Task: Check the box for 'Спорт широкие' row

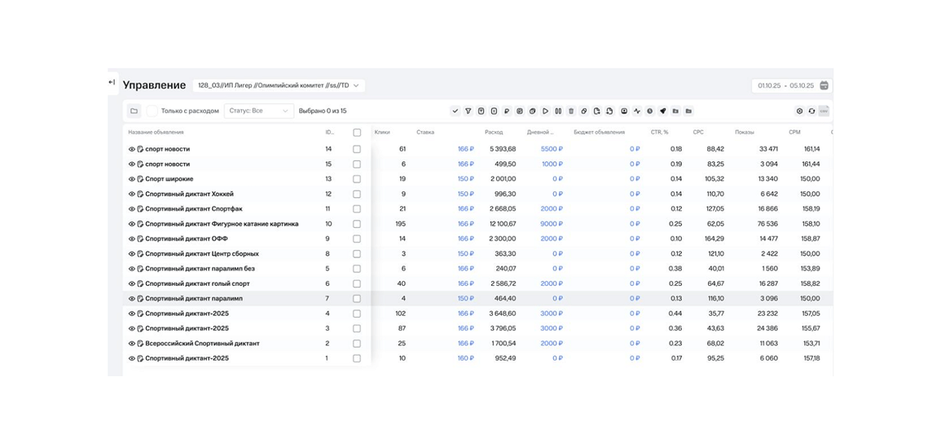Action: coord(357,179)
